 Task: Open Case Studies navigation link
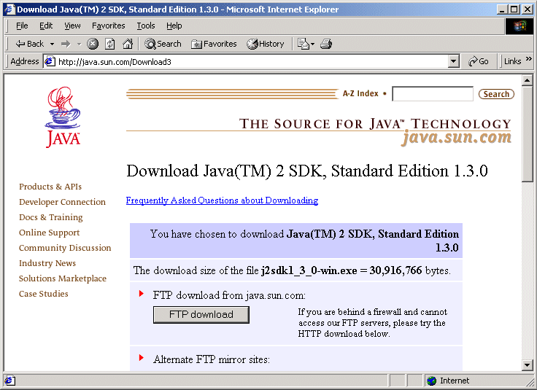(x=44, y=294)
